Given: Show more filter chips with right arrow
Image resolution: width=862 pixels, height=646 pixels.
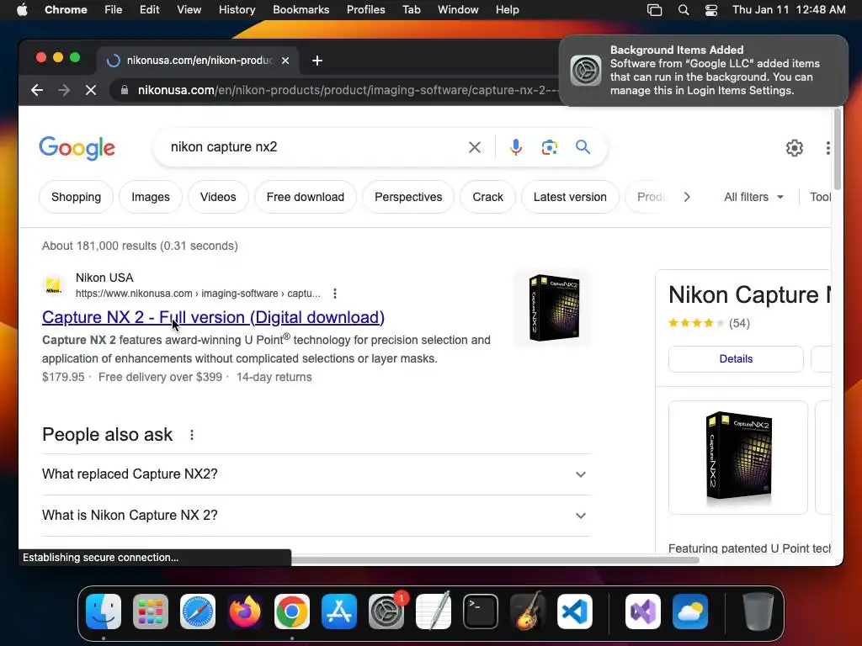Looking at the screenshot, I should (687, 197).
